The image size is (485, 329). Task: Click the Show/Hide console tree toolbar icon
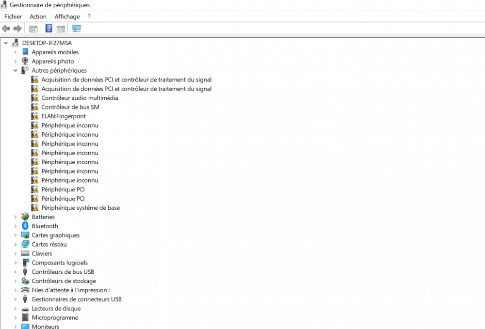(x=33, y=28)
